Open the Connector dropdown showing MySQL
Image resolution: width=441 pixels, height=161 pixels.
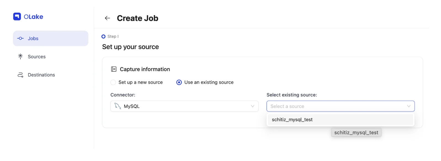[x=184, y=106]
